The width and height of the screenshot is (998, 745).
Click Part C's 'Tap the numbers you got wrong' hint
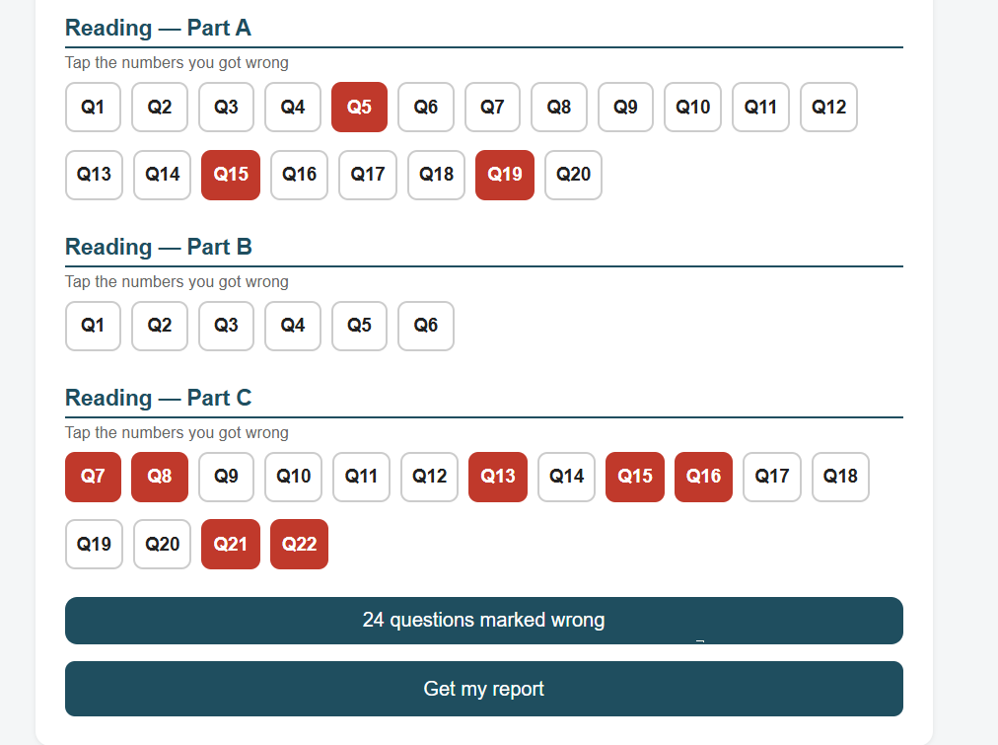pos(177,432)
